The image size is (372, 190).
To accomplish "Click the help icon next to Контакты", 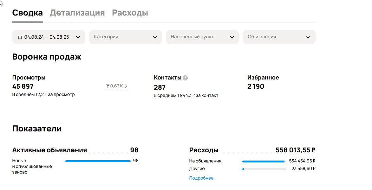I will point(185,78).
